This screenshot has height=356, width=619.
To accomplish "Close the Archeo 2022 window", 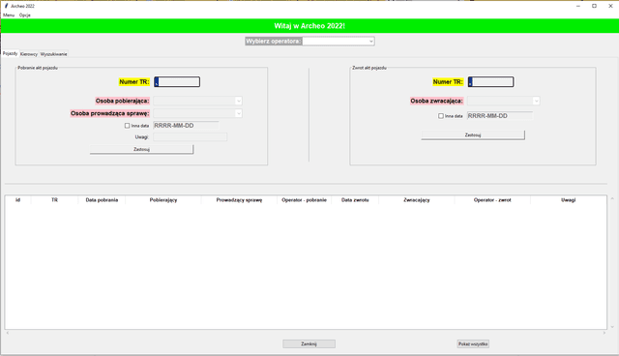I will [x=610, y=6].
